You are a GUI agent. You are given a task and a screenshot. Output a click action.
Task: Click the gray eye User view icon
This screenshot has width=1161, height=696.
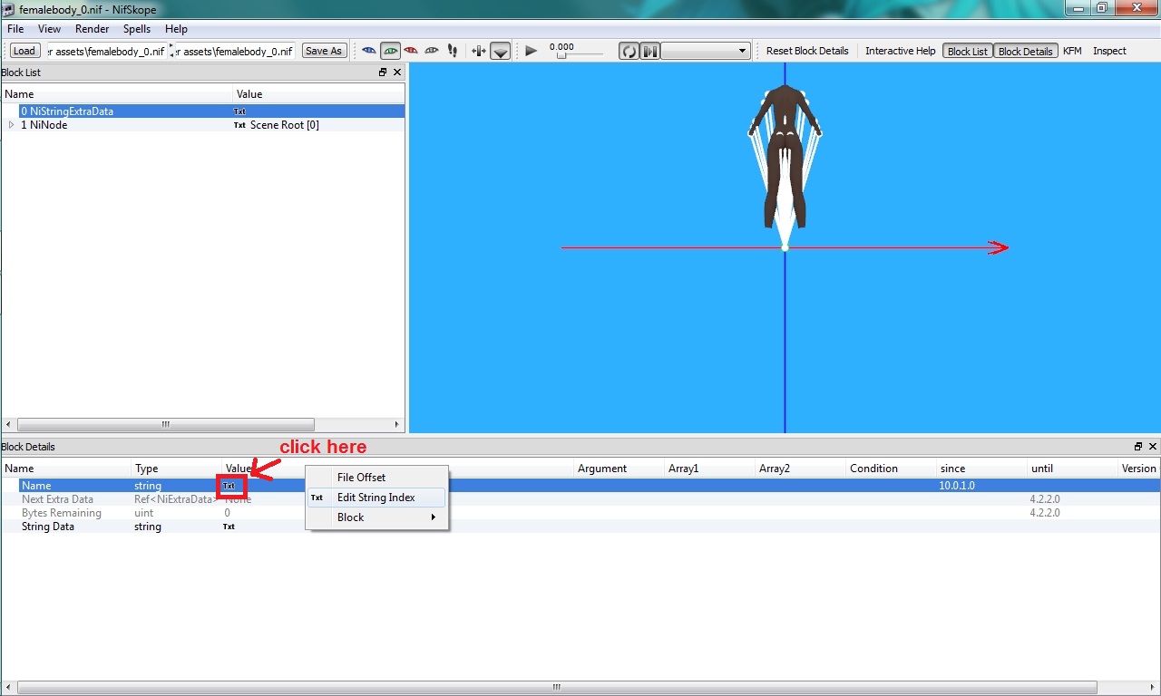tap(432, 51)
